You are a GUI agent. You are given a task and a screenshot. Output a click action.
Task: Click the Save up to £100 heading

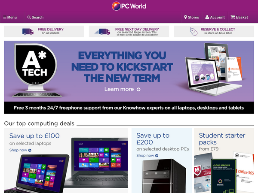(x=34, y=136)
